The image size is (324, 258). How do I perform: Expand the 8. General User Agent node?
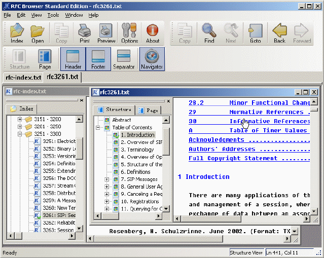(x=106, y=187)
